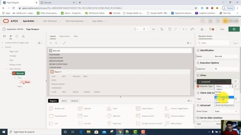Expand the layout pane to full size
Viewport: 241px width, 135px height.
tap(64, 43)
